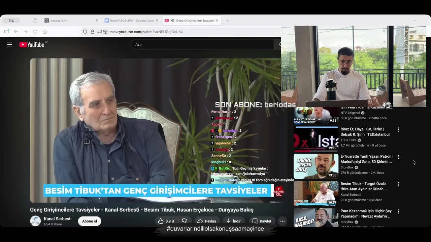Click the sidebar icon left of back arrow
Viewport: 431px width, 242px height.
[6, 32]
